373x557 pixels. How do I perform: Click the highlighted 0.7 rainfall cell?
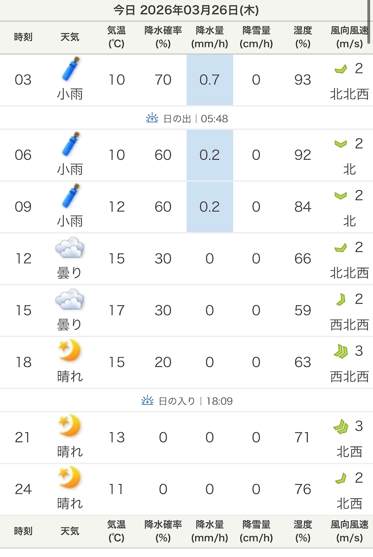click(210, 80)
